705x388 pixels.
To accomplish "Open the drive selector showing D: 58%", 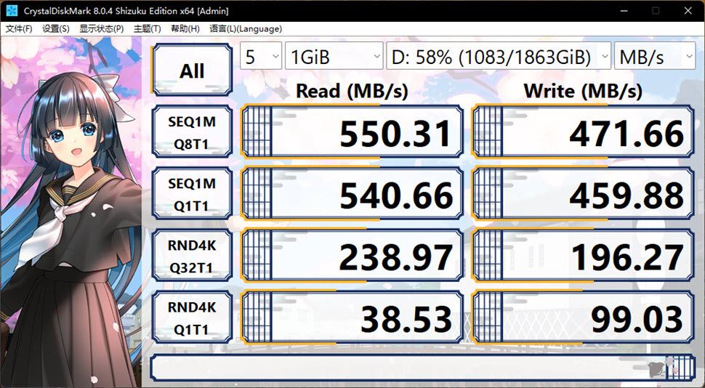I will coord(498,56).
